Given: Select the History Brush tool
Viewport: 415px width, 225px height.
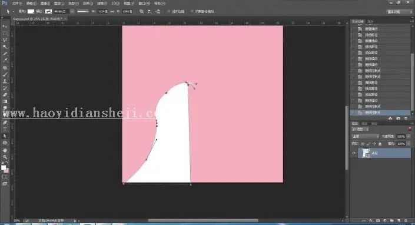Looking at the screenshot, I should tap(5, 88).
